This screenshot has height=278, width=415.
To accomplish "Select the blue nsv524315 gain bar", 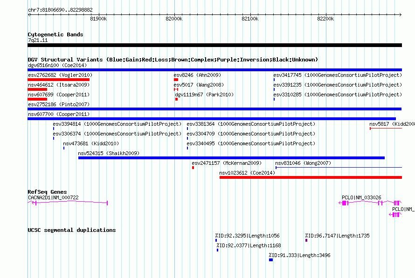I will click(x=231, y=158).
